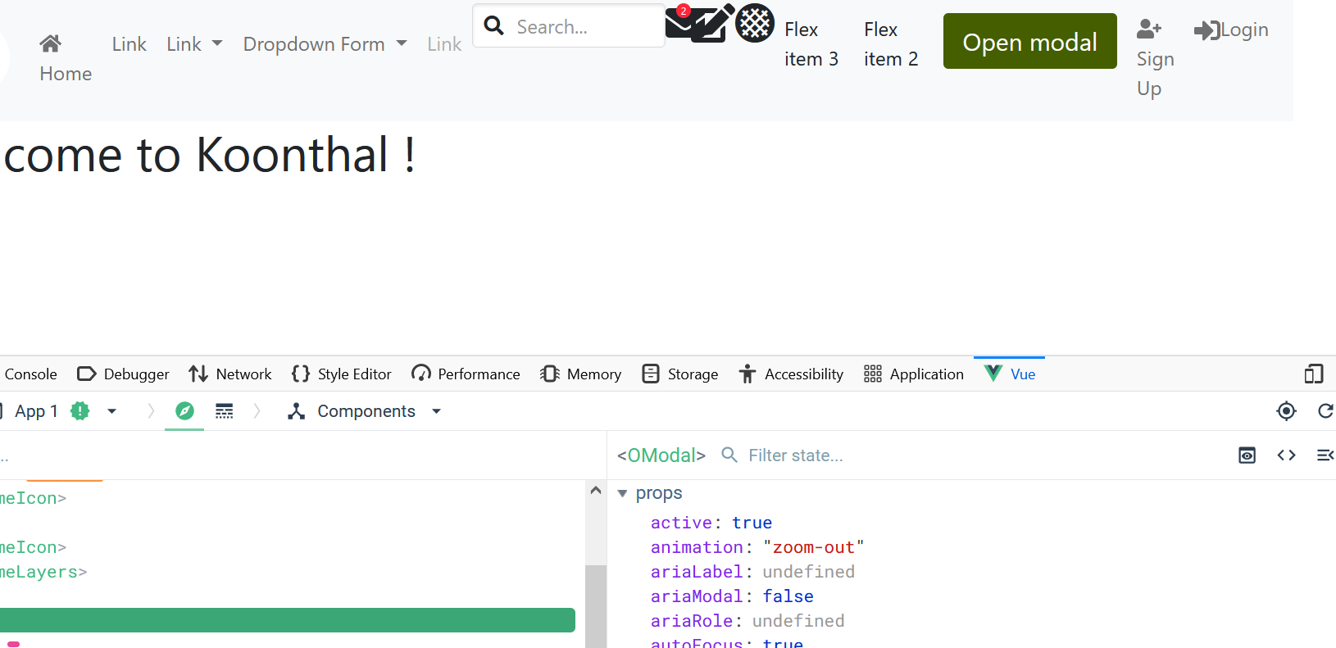Open the OModal more options icon
The image size is (1336, 648).
coord(1325,455)
